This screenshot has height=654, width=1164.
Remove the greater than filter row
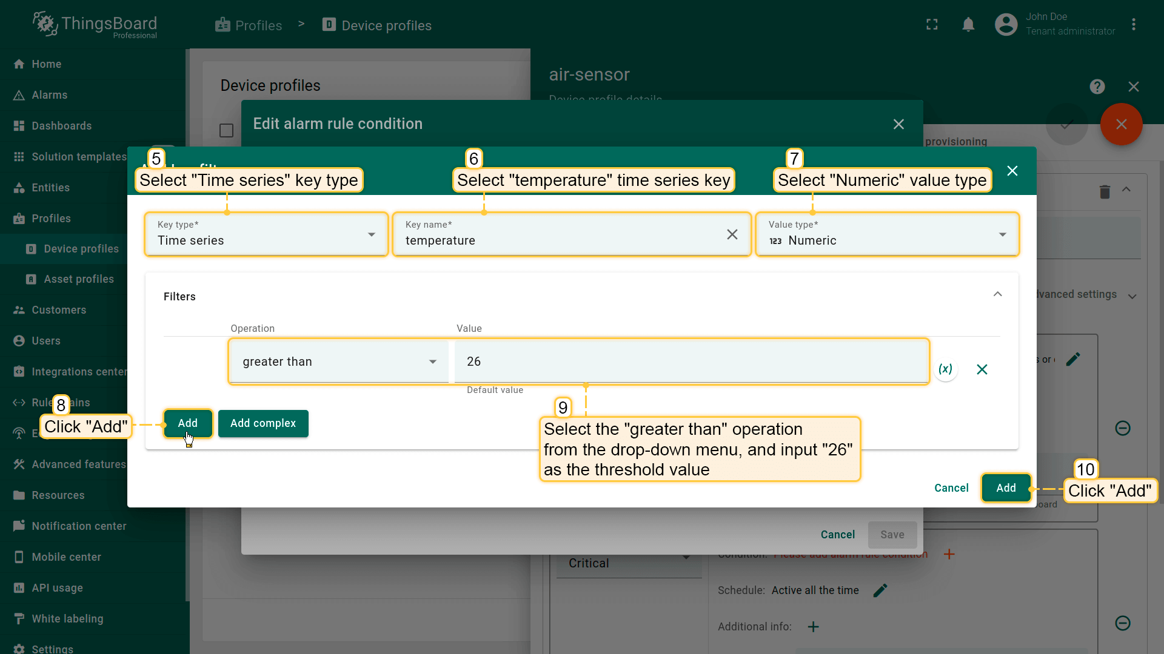pos(982,369)
